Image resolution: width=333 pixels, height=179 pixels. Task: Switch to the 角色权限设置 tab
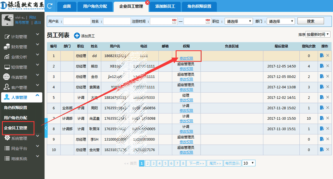click(199, 7)
